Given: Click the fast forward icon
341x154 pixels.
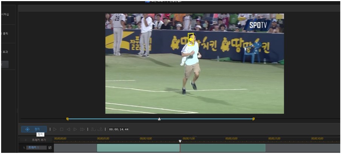Looking at the screenshot, I should [82, 130].
